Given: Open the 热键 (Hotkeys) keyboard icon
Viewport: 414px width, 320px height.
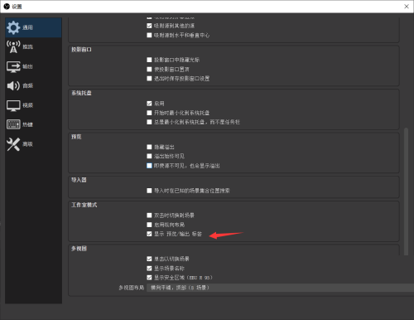Looking at the screenshot, I should (13, 124).
